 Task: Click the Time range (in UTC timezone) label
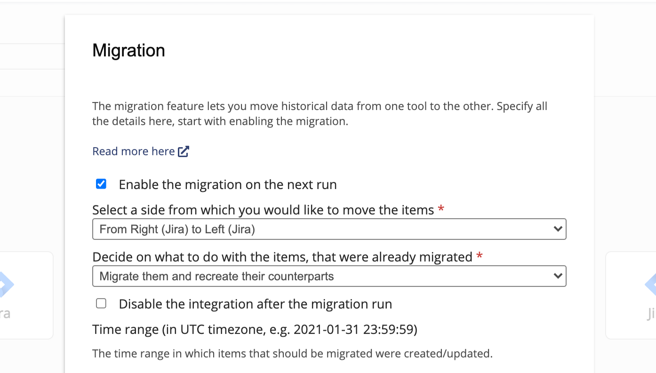[x=255, y=330]
